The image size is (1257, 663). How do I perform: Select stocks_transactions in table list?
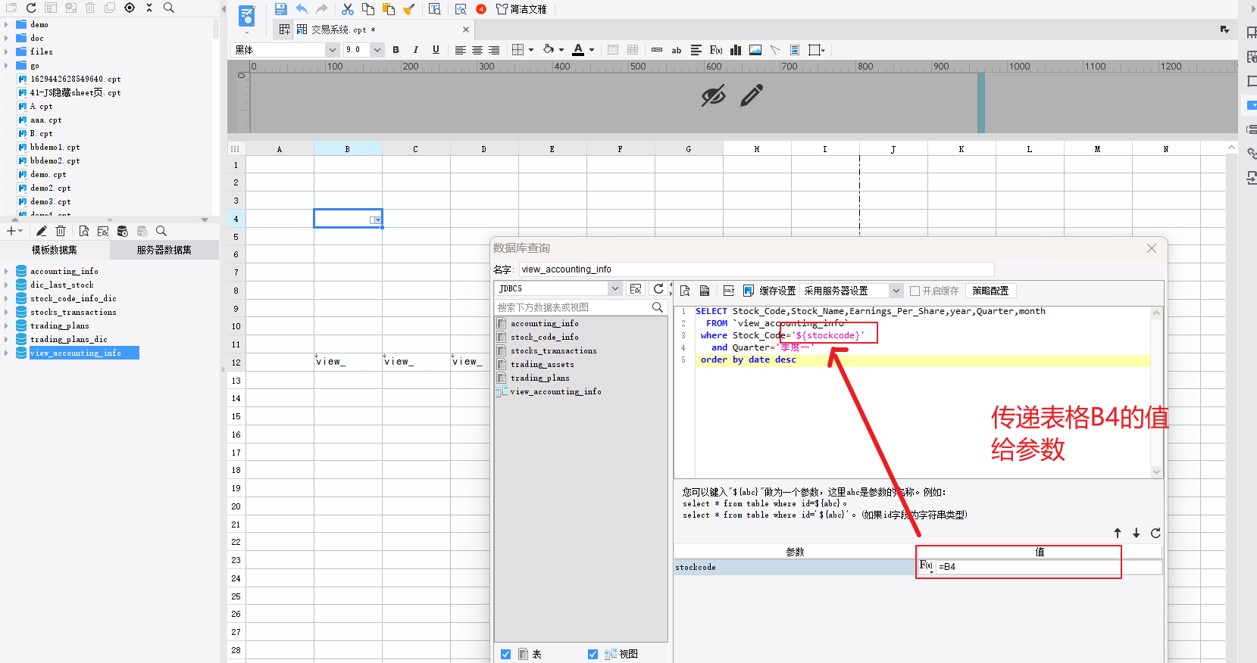553,350
